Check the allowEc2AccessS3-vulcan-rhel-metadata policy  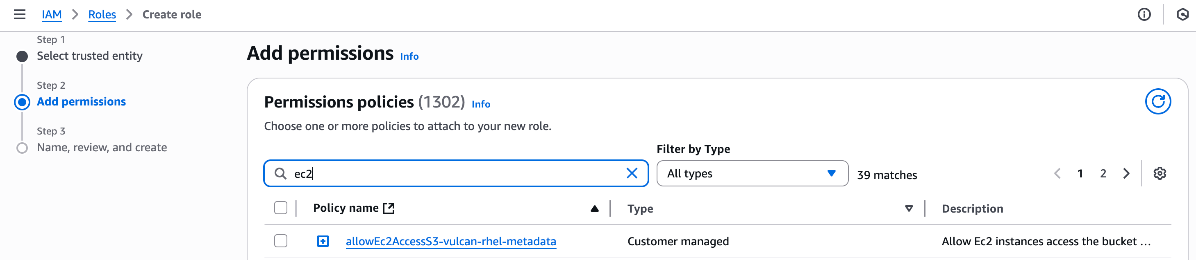coord(281,241)
